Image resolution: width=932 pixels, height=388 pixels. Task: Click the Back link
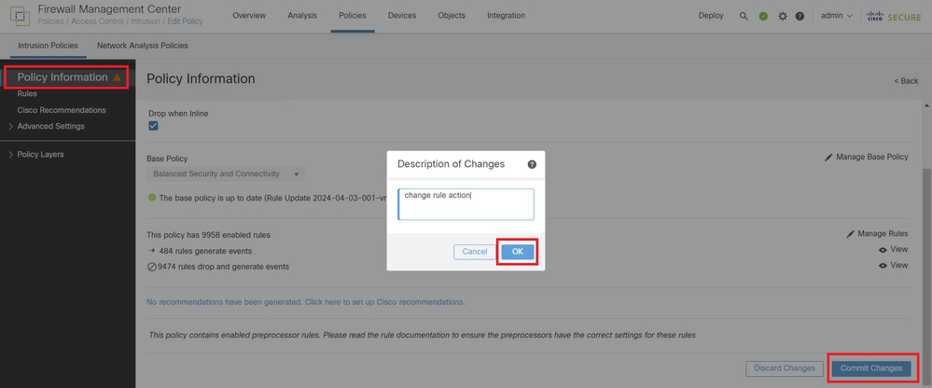[906, 81]
